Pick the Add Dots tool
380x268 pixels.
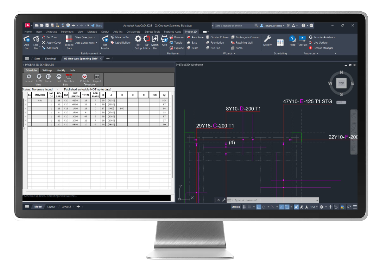[50, 48]
